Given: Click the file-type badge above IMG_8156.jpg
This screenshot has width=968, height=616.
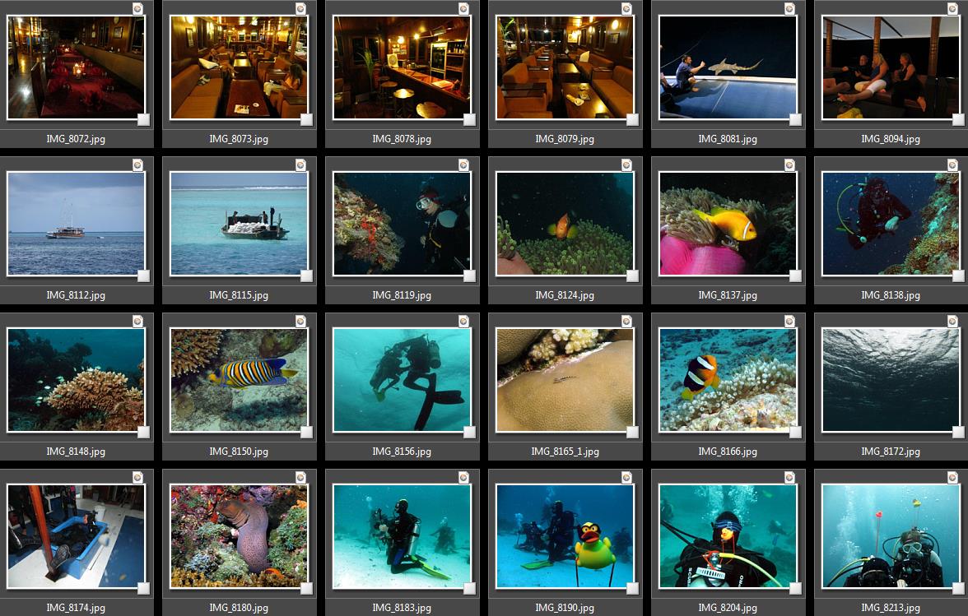Looking at the screenshot, I should pos(463,322).
